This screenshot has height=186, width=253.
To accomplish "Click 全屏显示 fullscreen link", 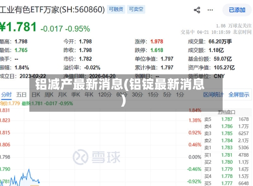I will 239,95.
